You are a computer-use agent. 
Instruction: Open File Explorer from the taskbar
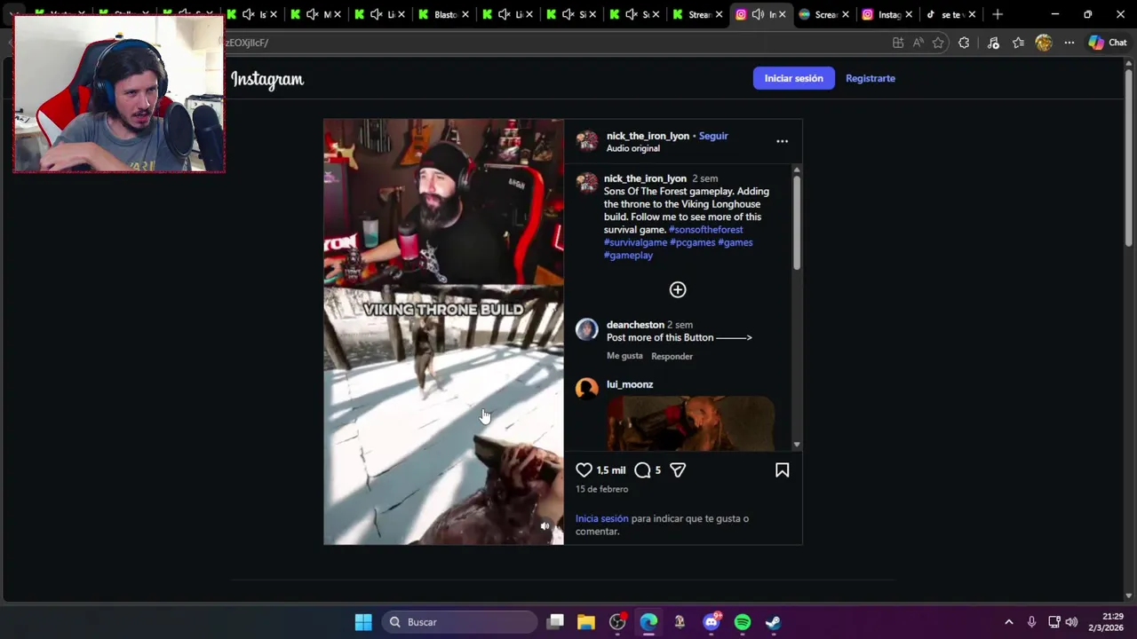click(586, 622)
